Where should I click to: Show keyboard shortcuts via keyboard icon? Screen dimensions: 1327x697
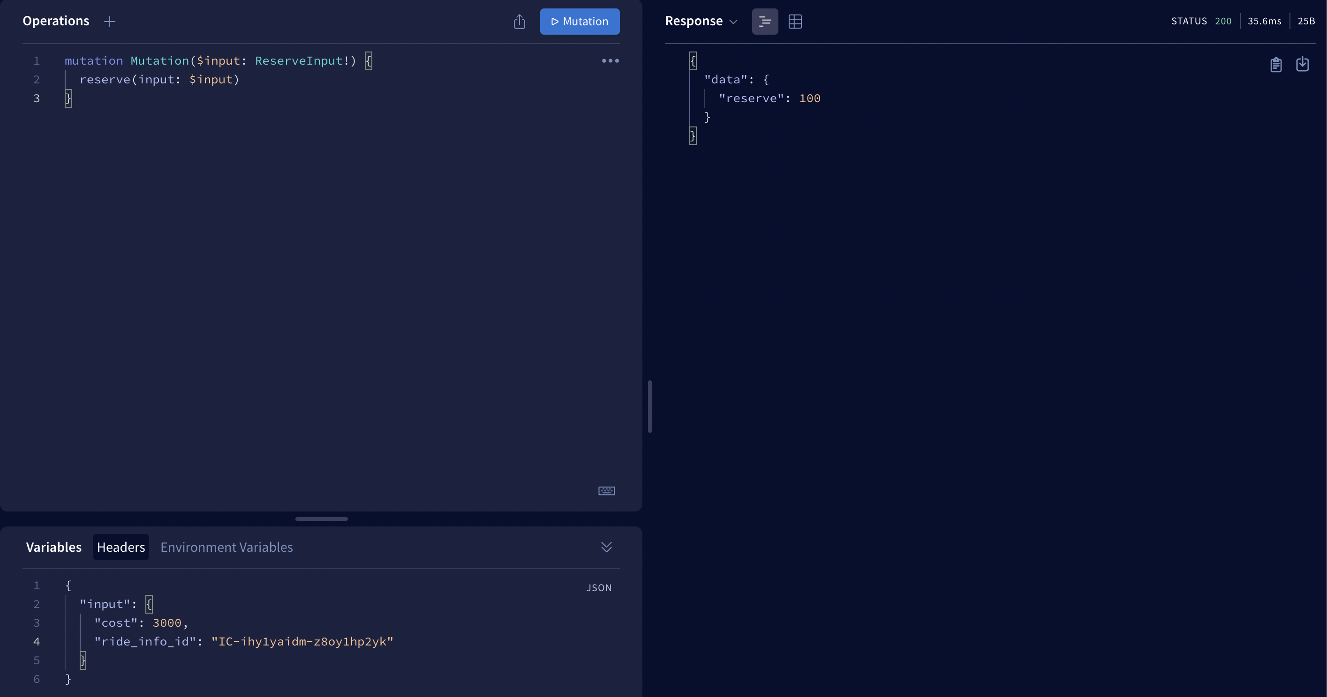pos(606,490)
